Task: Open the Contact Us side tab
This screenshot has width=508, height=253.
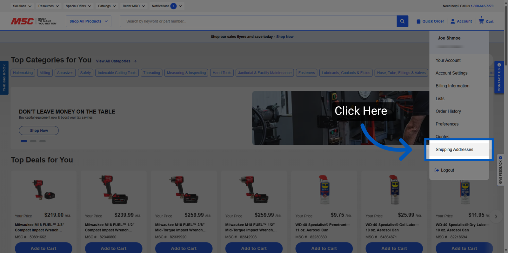Action: pyautogui.click(x=499, y=77)
